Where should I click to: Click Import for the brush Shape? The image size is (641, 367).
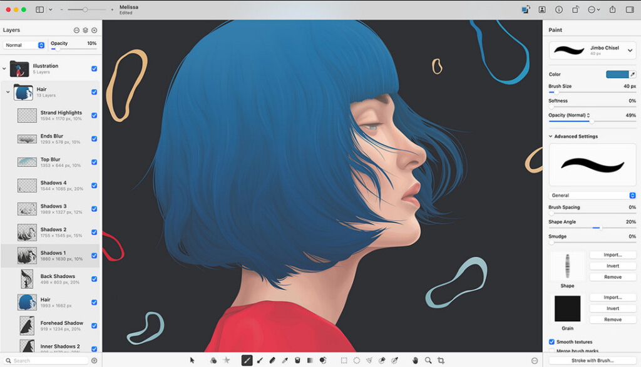[x=613, y=254]
